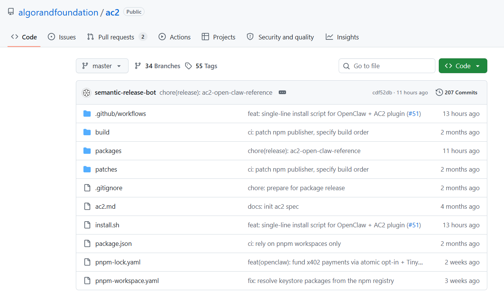
Task: Open the patches folder
Action: (x=106, y=169)
